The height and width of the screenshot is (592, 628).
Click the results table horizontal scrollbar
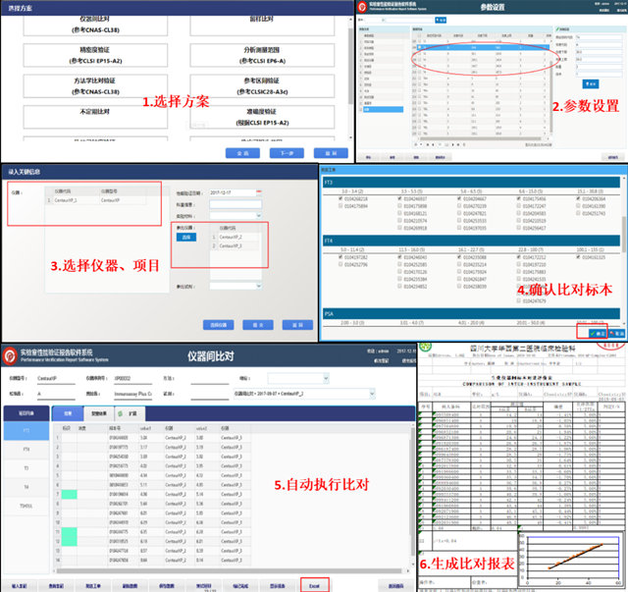pyautogui.click(x=229, y=570)
